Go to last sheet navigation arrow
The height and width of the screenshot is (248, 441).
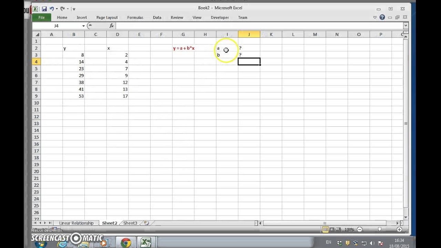point(50,223)
